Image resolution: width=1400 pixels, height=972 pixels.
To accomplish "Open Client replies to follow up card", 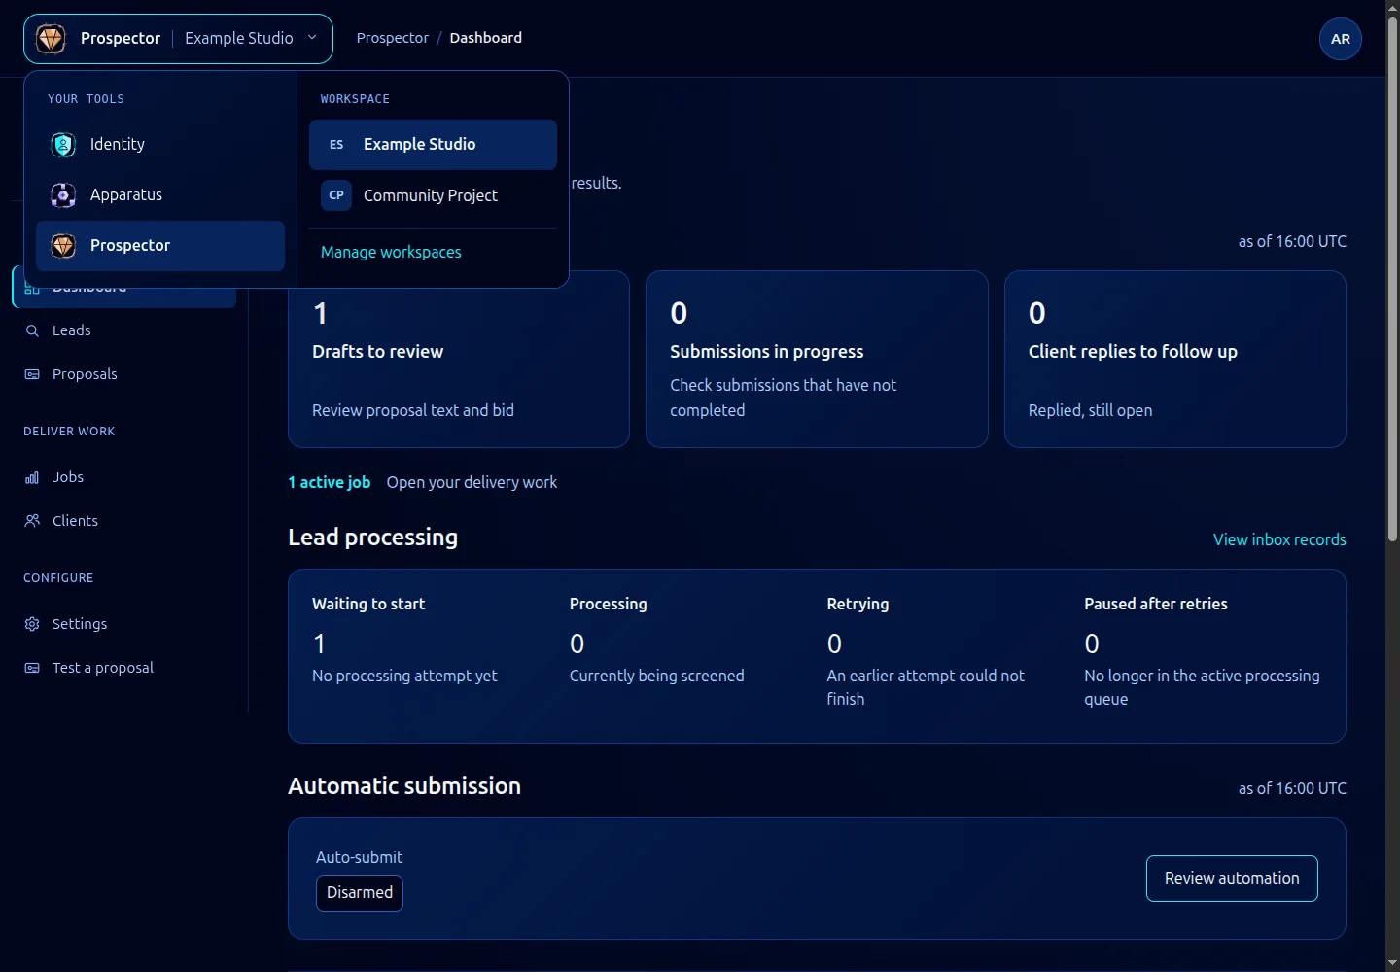I will click(1175, 360).
